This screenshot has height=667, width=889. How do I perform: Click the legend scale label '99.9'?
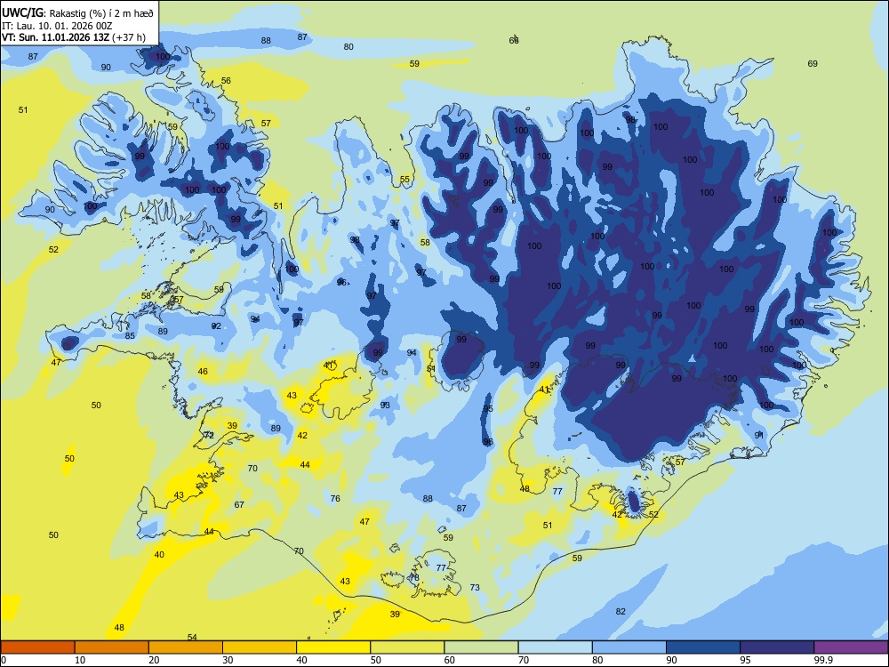(x=823, y=660)
